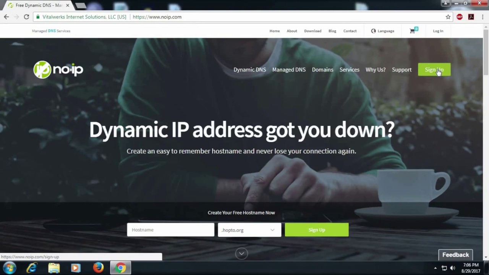Click the Chrome taskbar icon

click(121, 268)
